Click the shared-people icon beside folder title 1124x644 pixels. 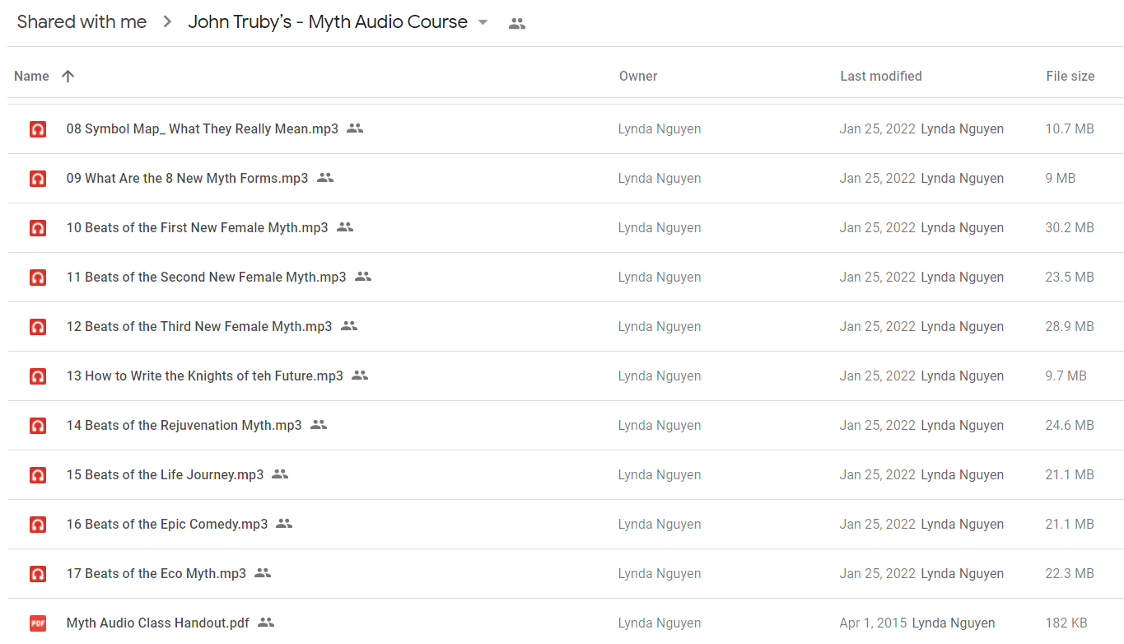point(517,24)
